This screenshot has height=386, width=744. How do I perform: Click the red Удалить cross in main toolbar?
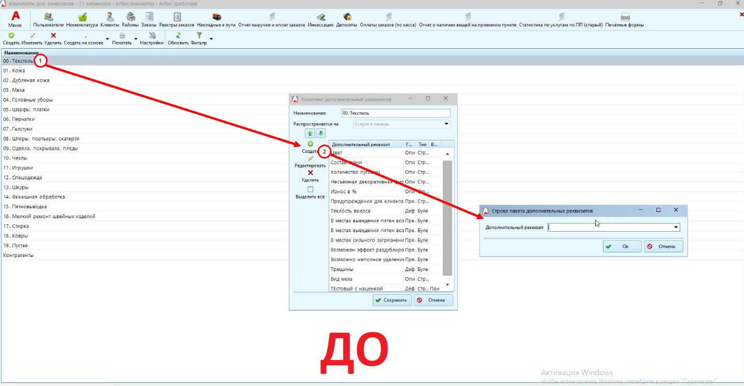click(x=53, y=39)
